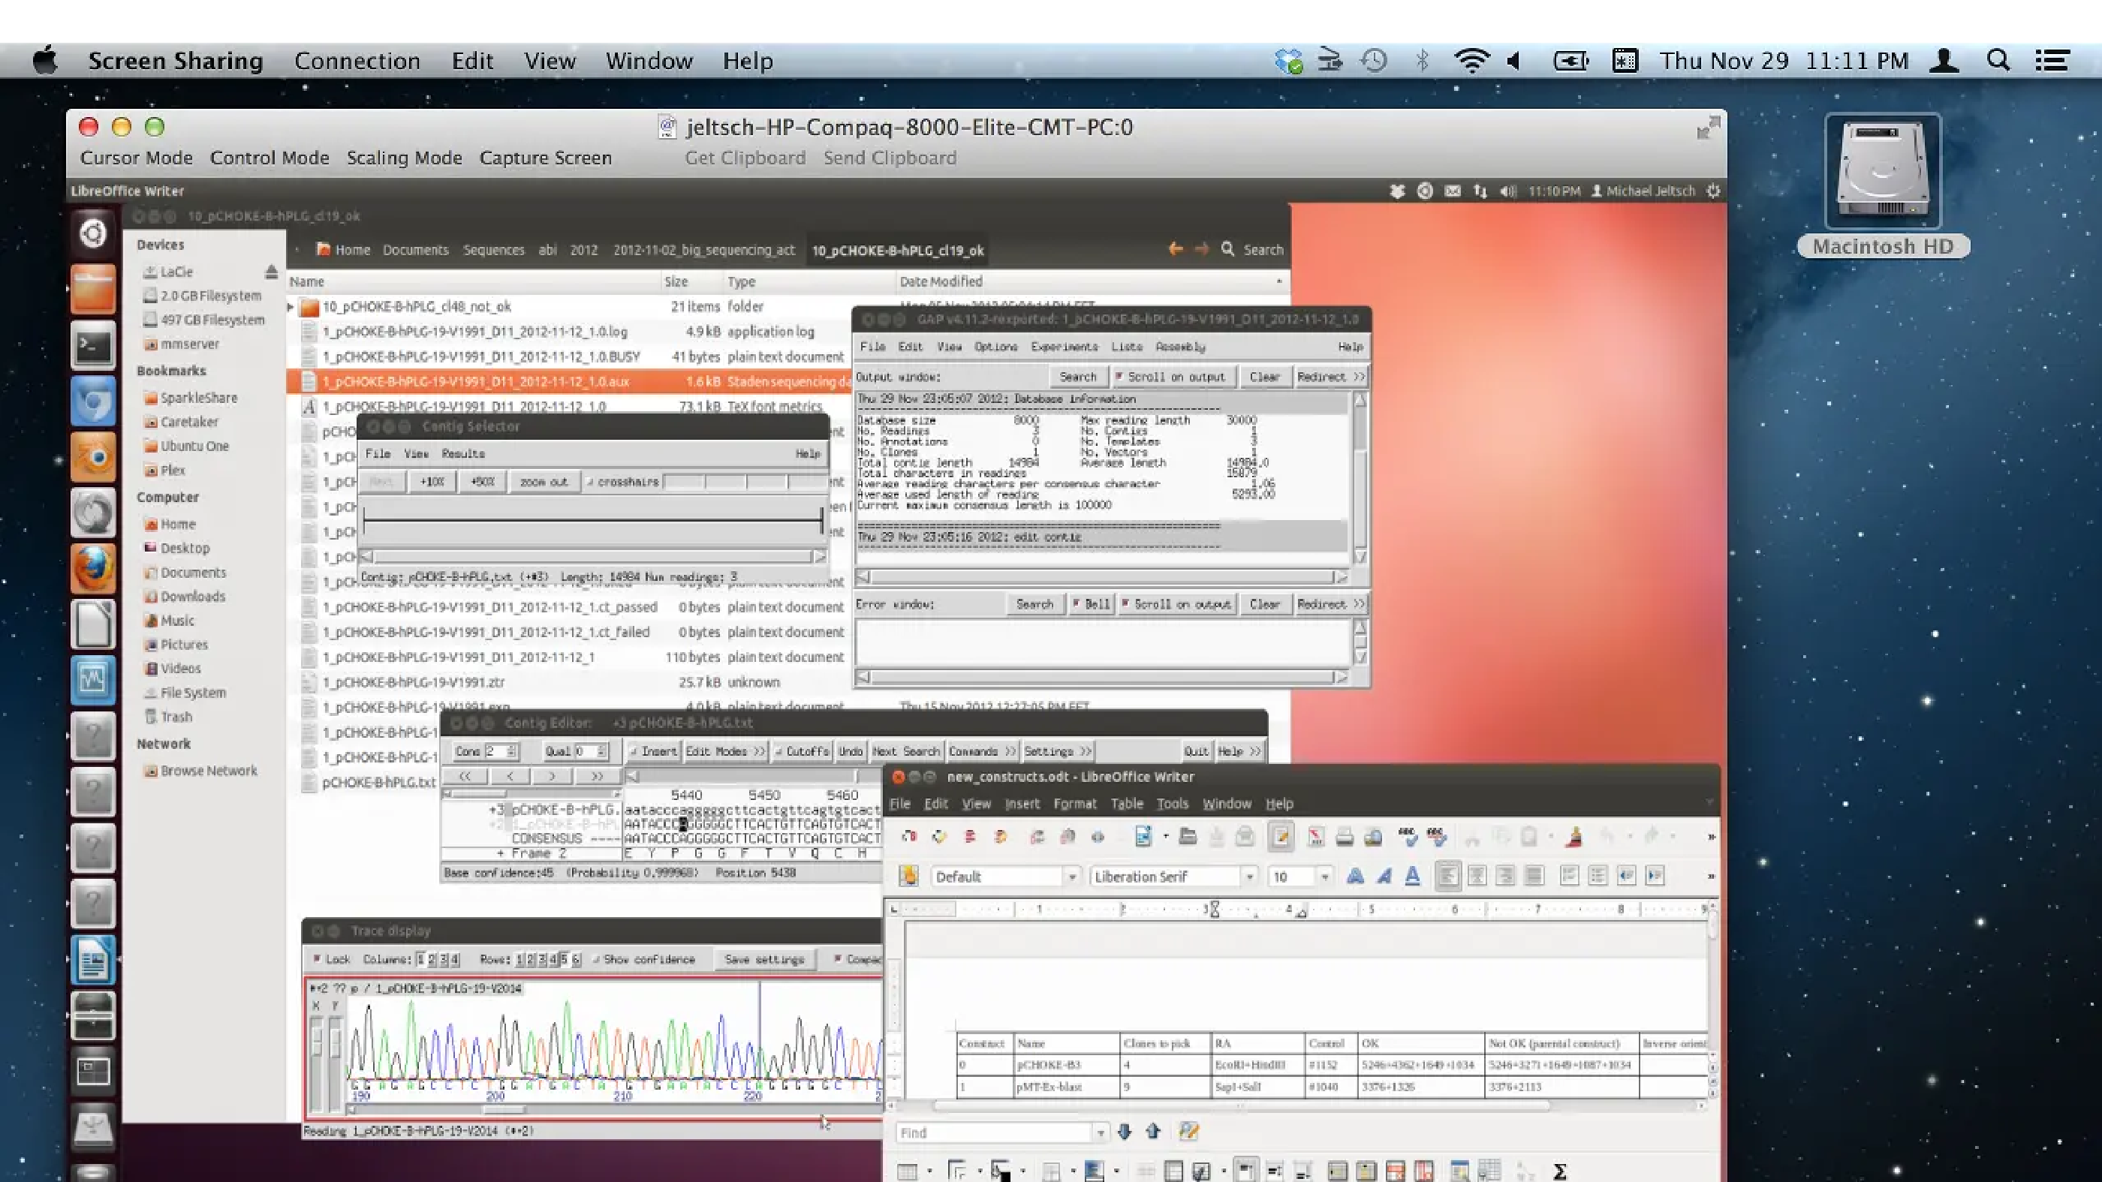Expand the 10_pCHOKE-B-hPLG_cl48_not_ok folder row
The height and width of the screenshot is (1182, 2102).
291,307
